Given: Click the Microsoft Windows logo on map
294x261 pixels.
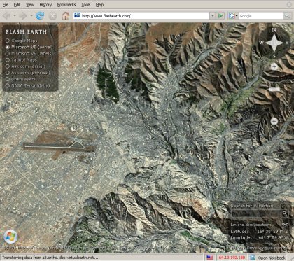Looking at the screenshot, I should point(10,237).
